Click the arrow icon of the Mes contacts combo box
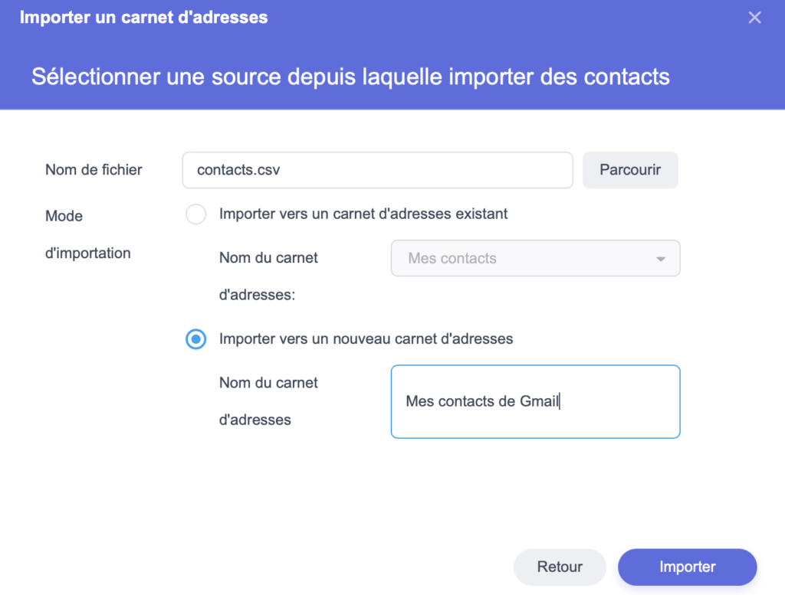This screenshot has width=785, height=595. [x=660, y=259]
